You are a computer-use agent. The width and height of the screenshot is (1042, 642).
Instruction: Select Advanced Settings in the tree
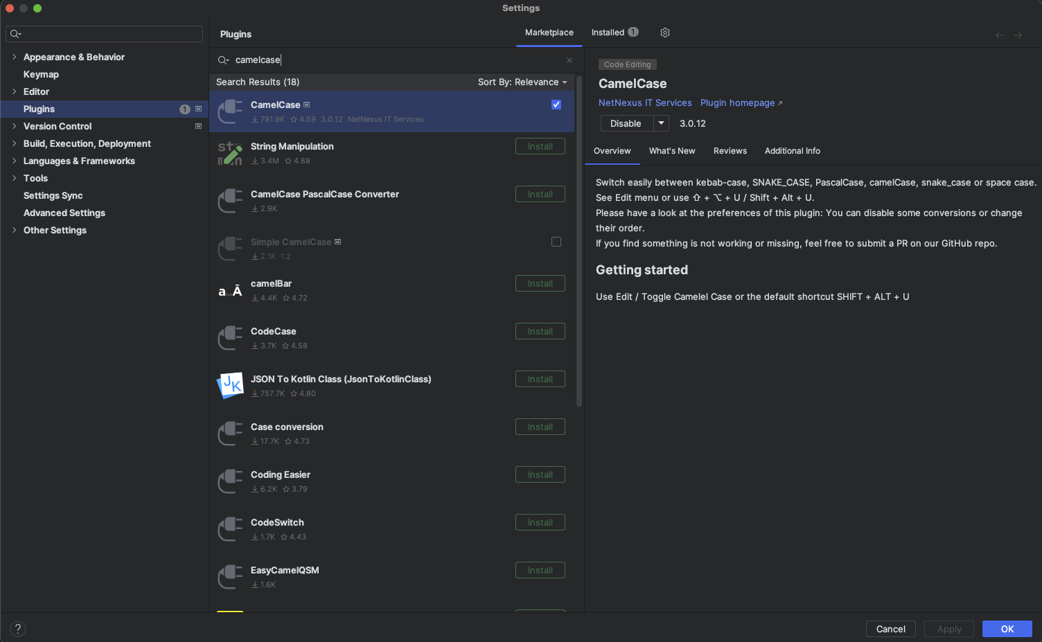pyautogui.click(x=64, y=213)
